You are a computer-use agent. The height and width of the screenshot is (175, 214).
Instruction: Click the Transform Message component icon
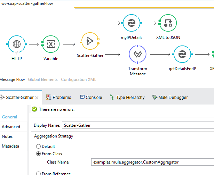click(137, 54)
